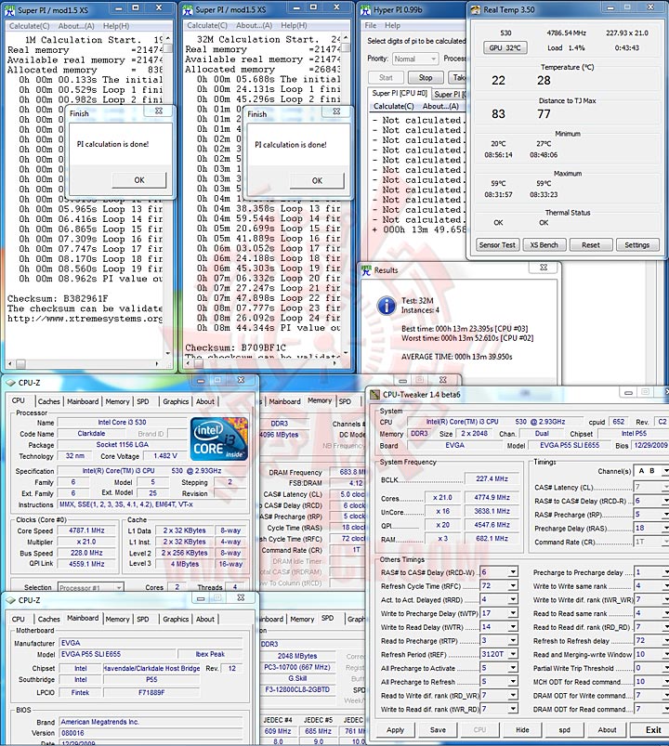Click the 1M Super PI title bar icon
The height and width of the screenshot is (746, 669).
[10, 10]
